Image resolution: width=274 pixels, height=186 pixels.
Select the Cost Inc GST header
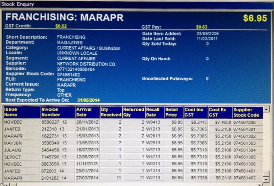(x=195, y=112)
